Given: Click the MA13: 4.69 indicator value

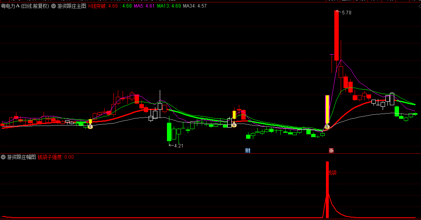Looking at the screenshot, I should pyautogui.click(x=169, y=6).
